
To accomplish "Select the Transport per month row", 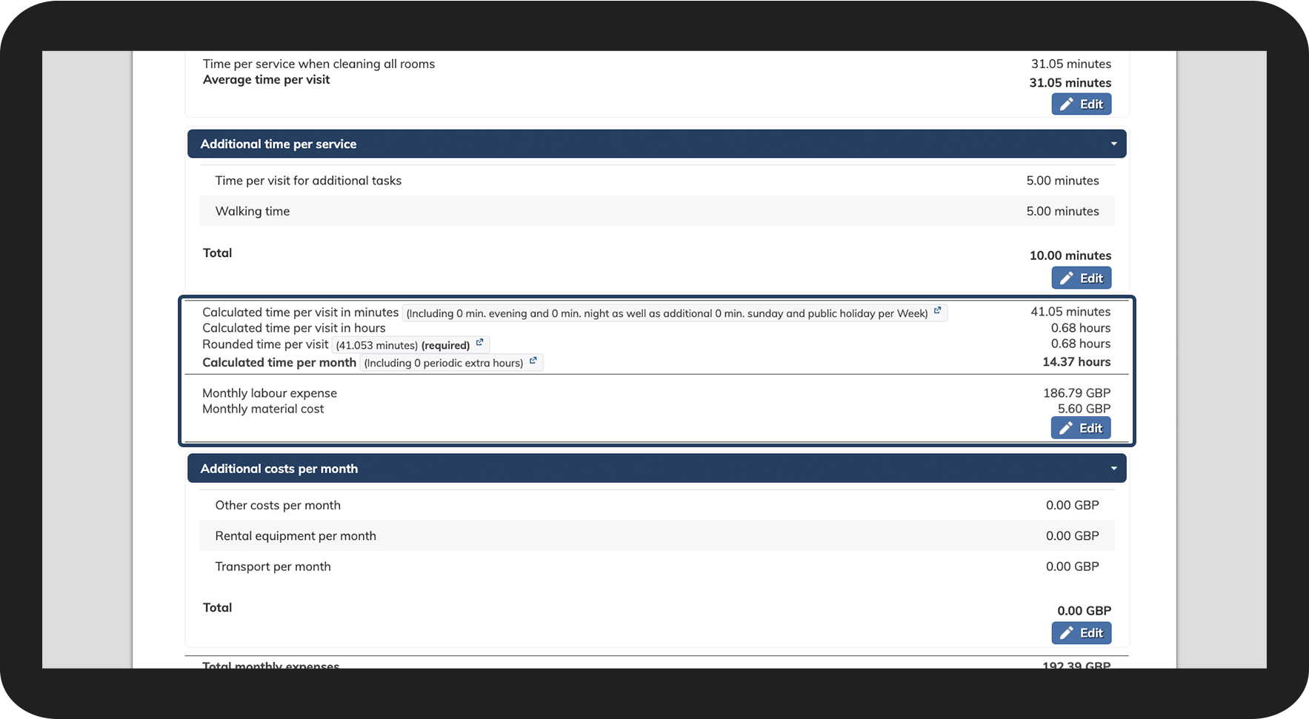I will pyautogui.click(x=656, y=566).
